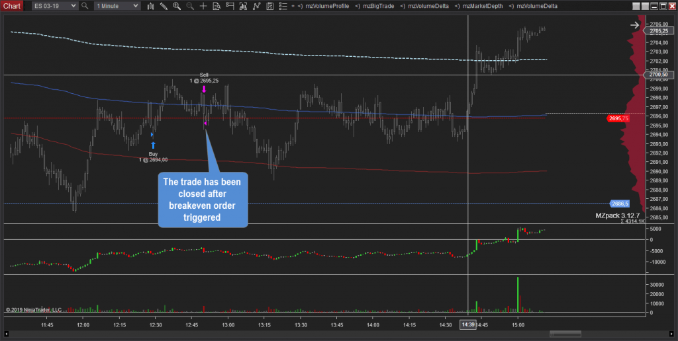Click the zoom out magnifier icon
The image size is (678, 341).
[x=190, y=6]
